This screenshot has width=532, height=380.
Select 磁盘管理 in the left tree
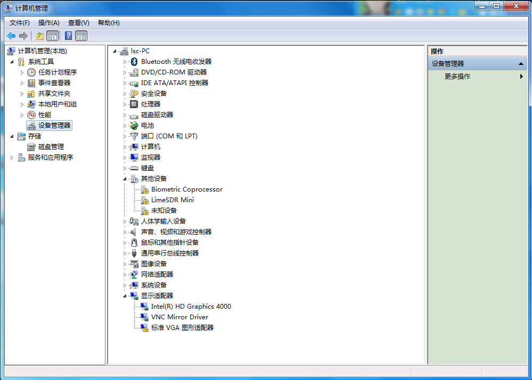pos(51,147)
